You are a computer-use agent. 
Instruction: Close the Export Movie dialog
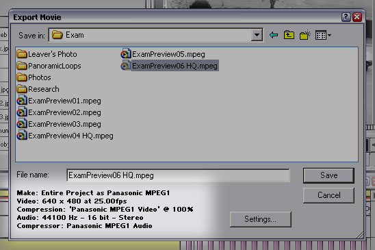[x=357, y=17]
